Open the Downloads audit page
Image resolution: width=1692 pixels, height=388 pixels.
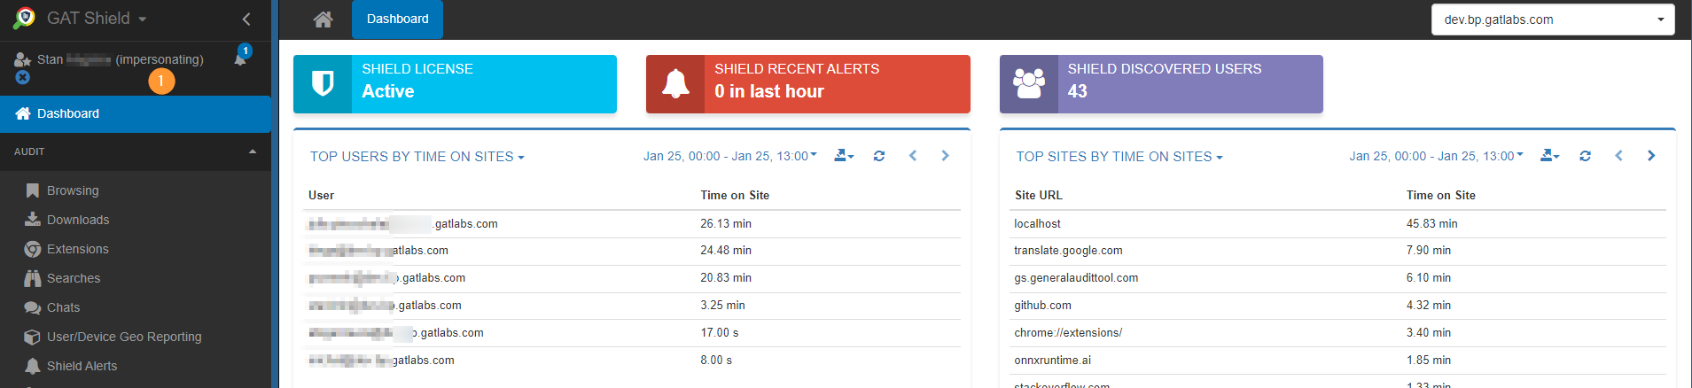pyautogui.click(x=78, y=220)
